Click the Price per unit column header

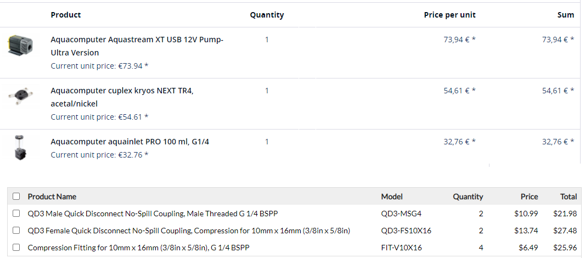[x=449, y=15]
